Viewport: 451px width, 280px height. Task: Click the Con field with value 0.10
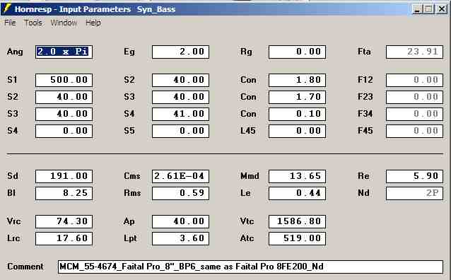tap(297, 114)
